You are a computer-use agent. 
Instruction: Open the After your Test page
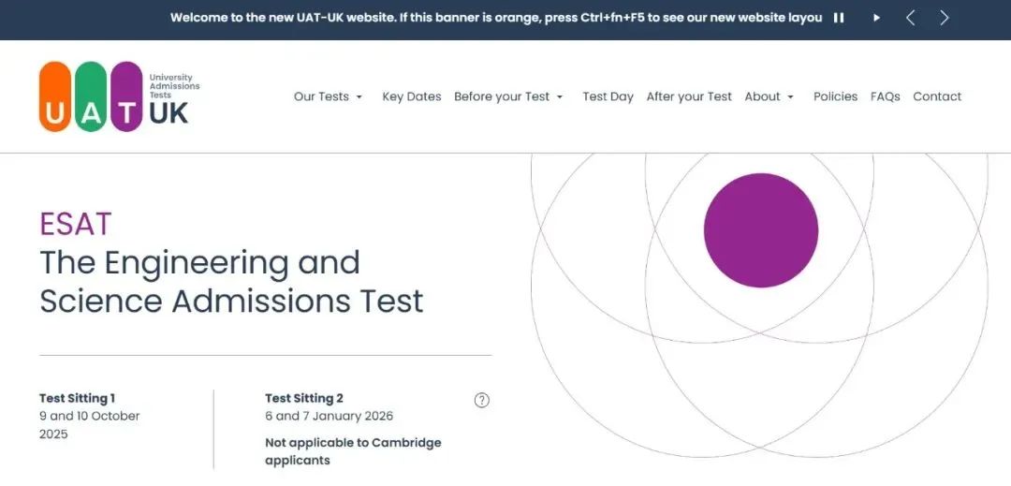(689, 96)
